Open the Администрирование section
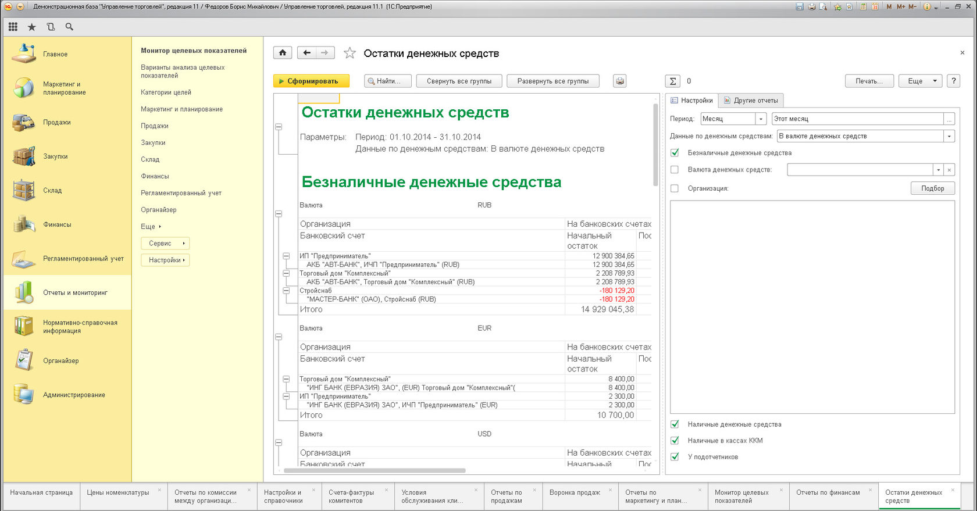 click(x=74, y=395)
